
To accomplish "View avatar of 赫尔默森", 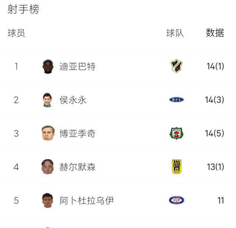I will point(48,167).
